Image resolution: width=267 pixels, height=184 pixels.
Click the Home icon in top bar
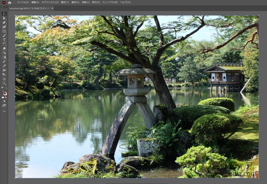10,3
